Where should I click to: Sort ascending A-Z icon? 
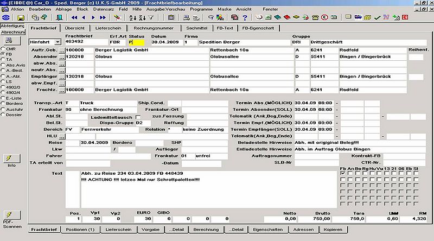point(133,18)
